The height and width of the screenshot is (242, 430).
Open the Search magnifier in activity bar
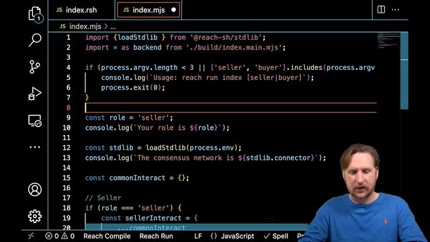click(35, 40)
